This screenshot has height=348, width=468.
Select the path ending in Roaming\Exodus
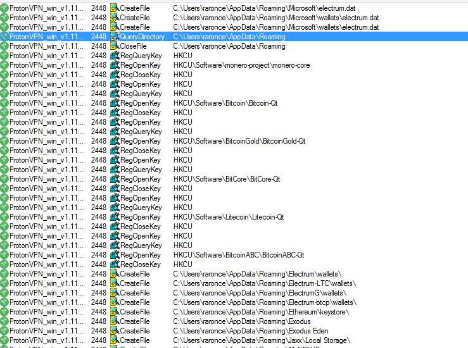click(242, 321)
